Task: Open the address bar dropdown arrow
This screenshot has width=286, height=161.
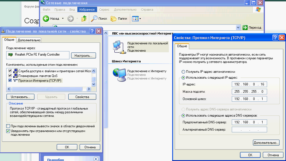Action: click(238, 28)
